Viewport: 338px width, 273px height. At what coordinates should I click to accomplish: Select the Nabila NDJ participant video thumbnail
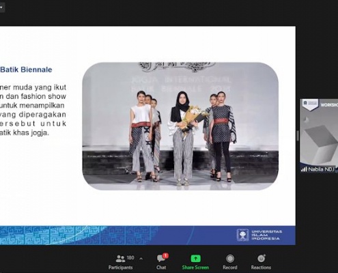click(319, 136)
